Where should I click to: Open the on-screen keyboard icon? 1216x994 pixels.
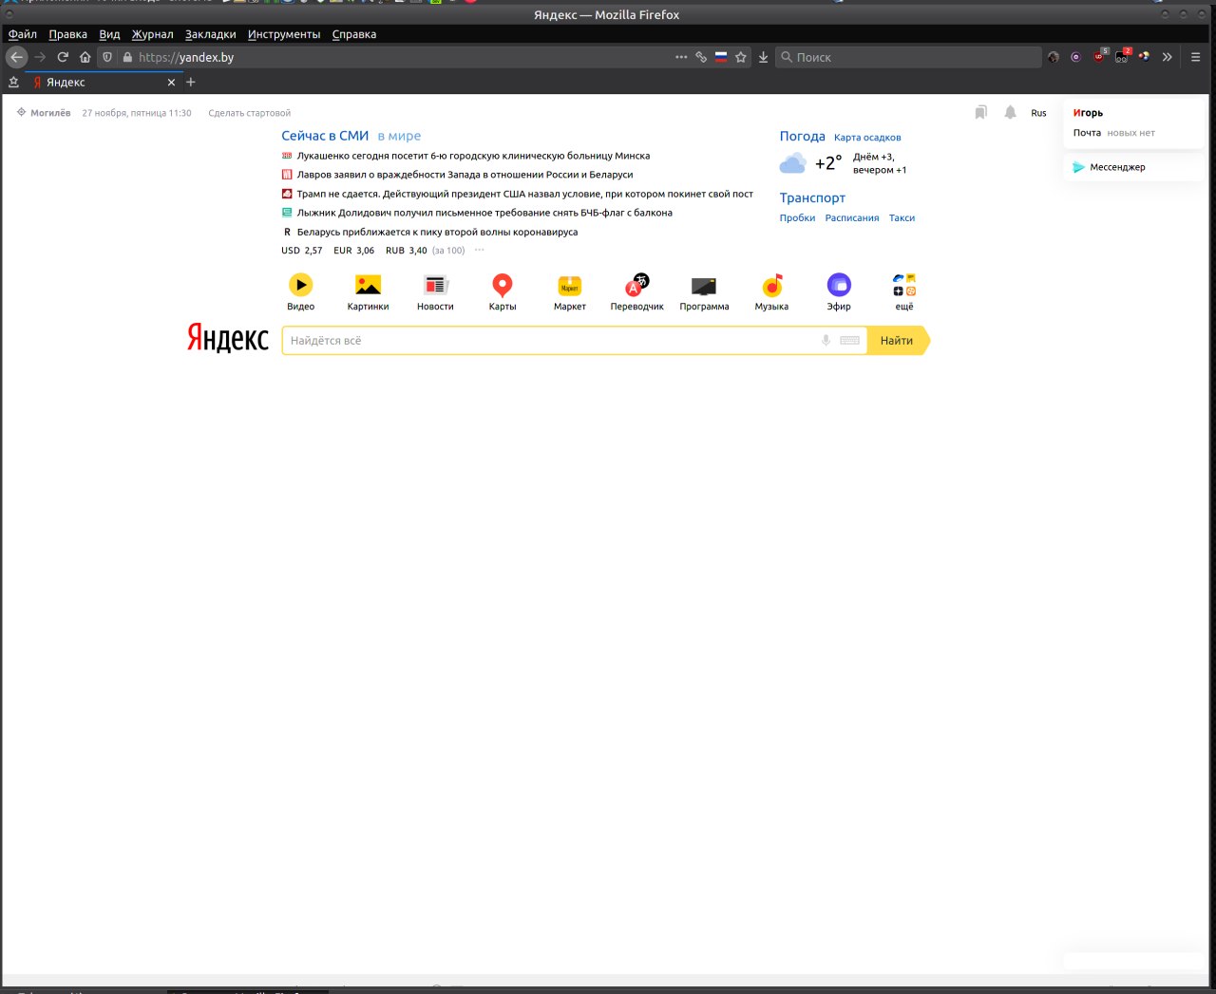(x=850, y=340)
